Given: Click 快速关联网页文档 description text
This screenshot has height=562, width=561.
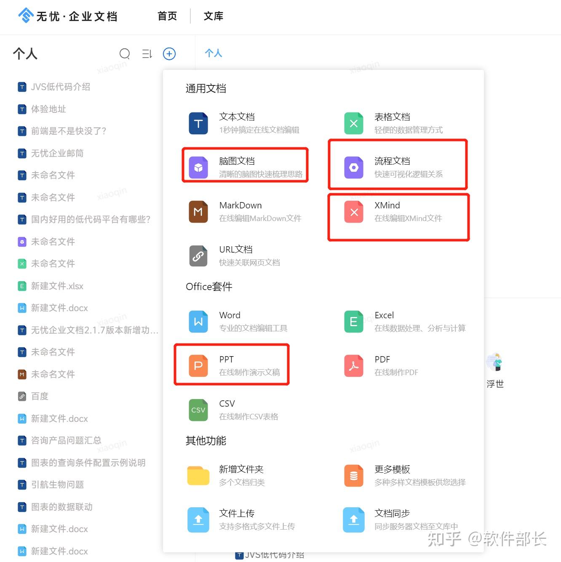Looking at the screenshot, I should coord(250,263).
